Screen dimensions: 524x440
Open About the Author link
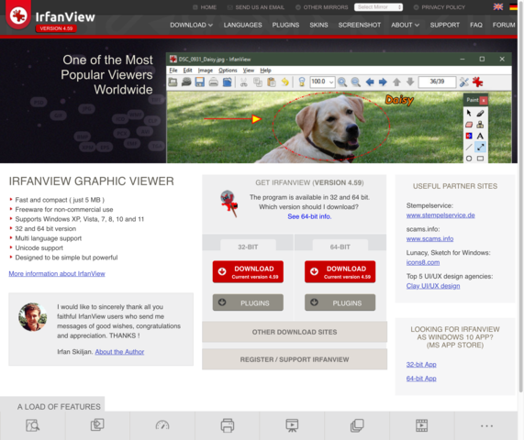pos(119,351)
